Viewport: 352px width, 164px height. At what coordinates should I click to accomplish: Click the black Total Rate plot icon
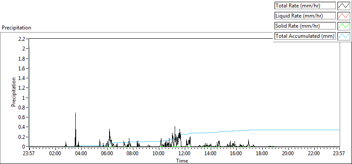point(344,6)
